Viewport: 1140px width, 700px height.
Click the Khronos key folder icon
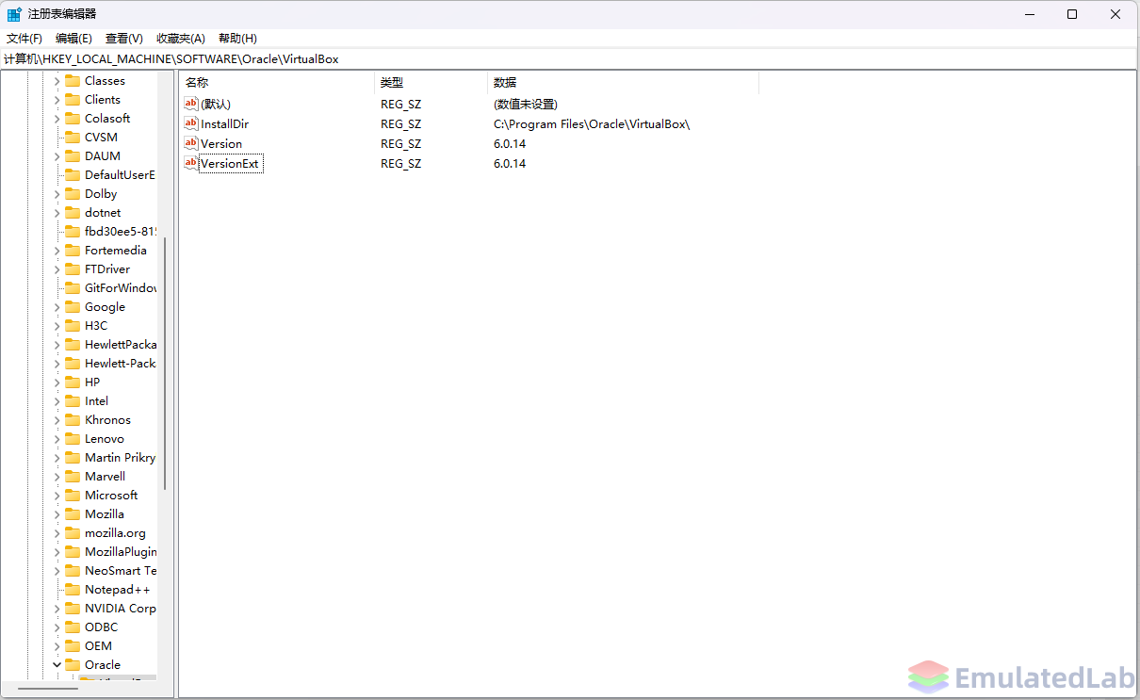[x=73, y=420]
